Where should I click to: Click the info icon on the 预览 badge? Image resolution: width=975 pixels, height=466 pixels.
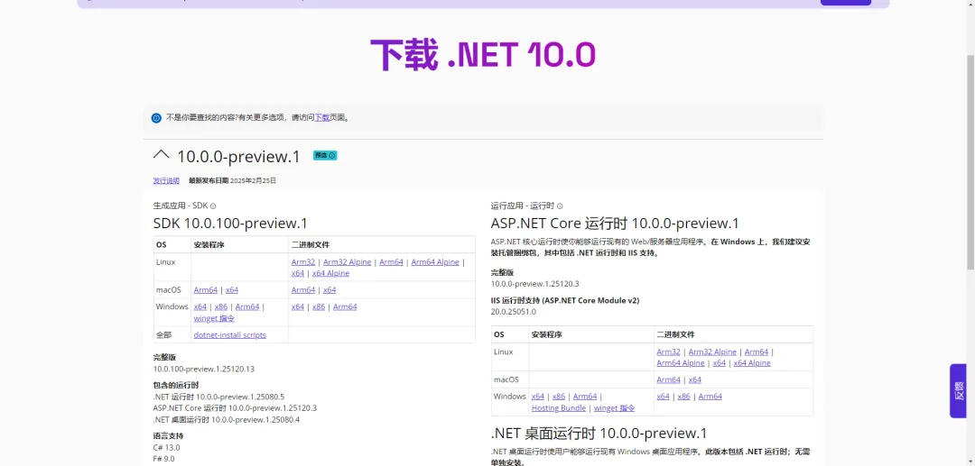coord(332,156)
